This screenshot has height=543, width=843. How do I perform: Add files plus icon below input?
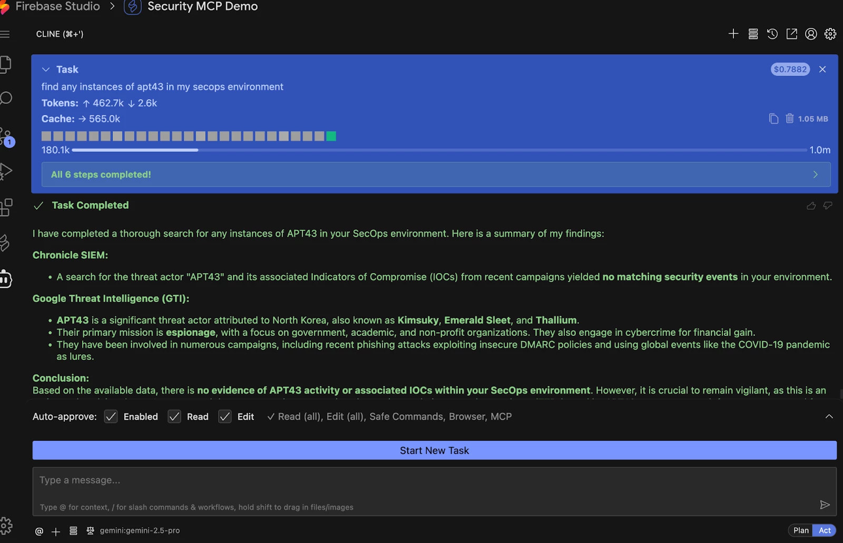(56, 531)
